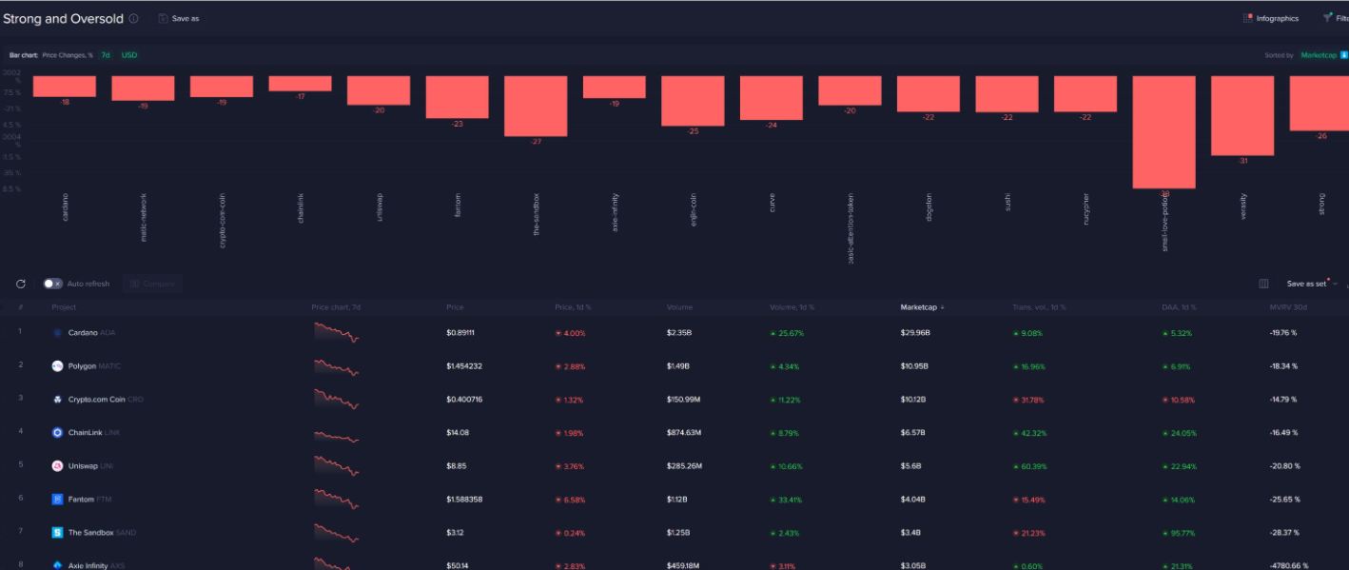
Task: Click Fantom's 7d price sparkline chart
Action: (x=336, y=501)
